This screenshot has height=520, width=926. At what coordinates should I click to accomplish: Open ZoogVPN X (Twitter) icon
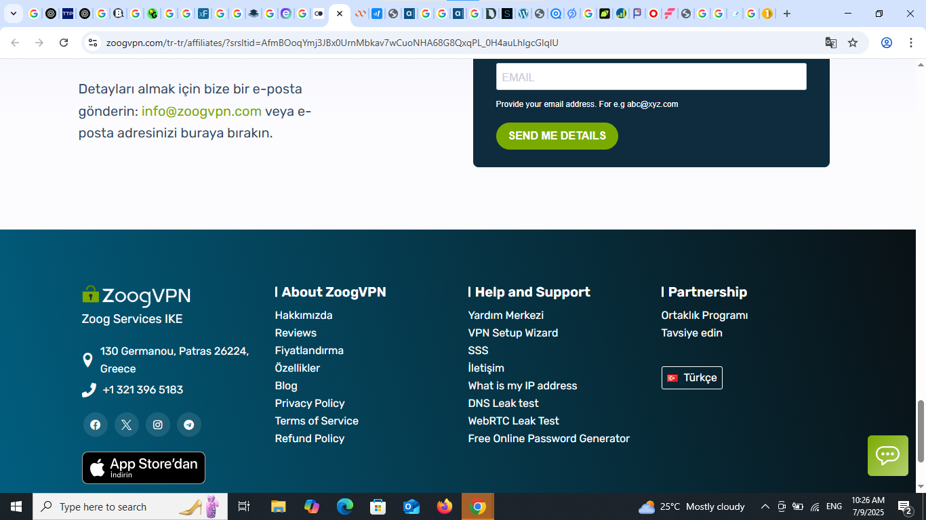tap(127, 425)
